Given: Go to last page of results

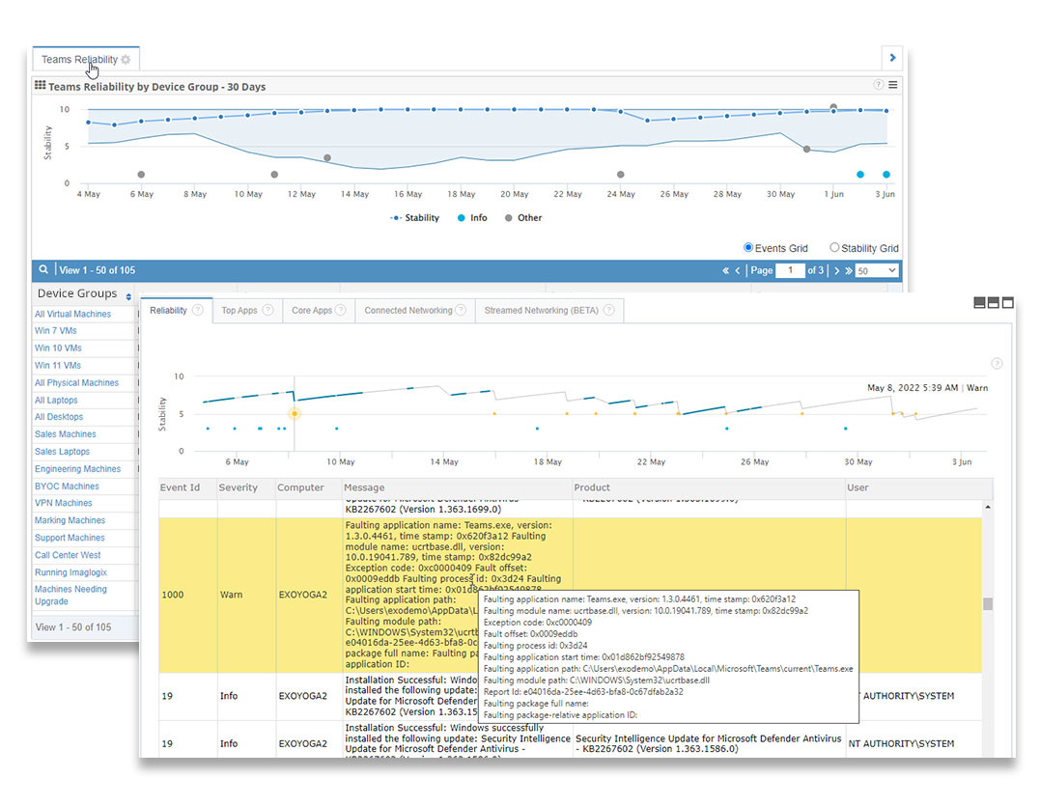Looking at the screenshot, I should point(848,270).
